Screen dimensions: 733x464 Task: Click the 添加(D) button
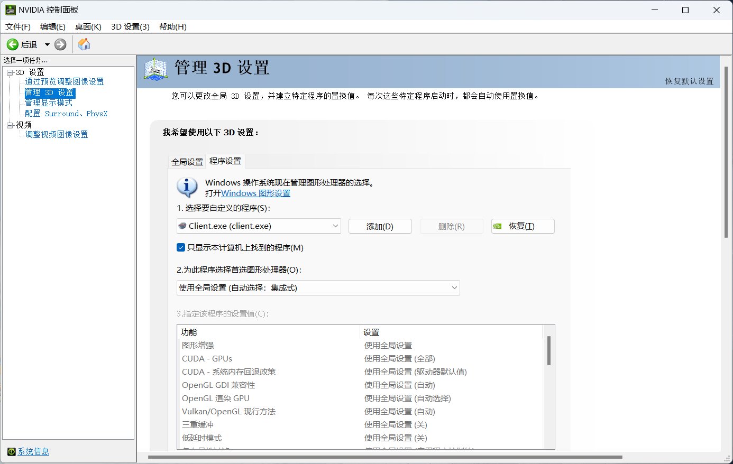pyautogui.click(x=380, y=226)
